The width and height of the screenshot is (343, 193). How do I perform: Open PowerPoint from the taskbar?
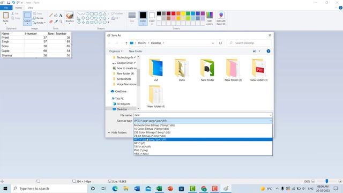click(x=170, y=188)
